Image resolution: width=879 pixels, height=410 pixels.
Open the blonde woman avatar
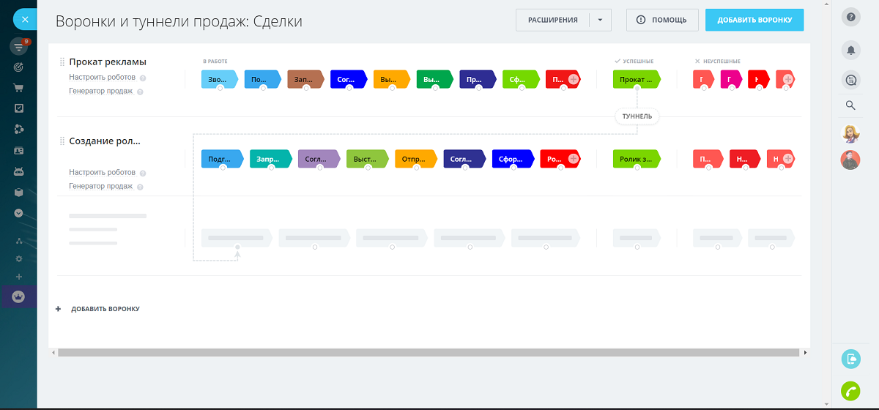(850, 133)
